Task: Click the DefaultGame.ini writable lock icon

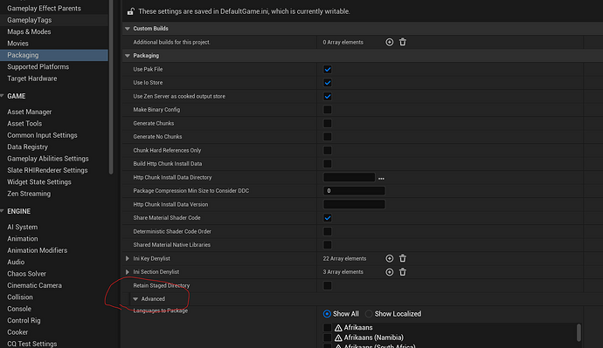Action: tap(131, 11)
